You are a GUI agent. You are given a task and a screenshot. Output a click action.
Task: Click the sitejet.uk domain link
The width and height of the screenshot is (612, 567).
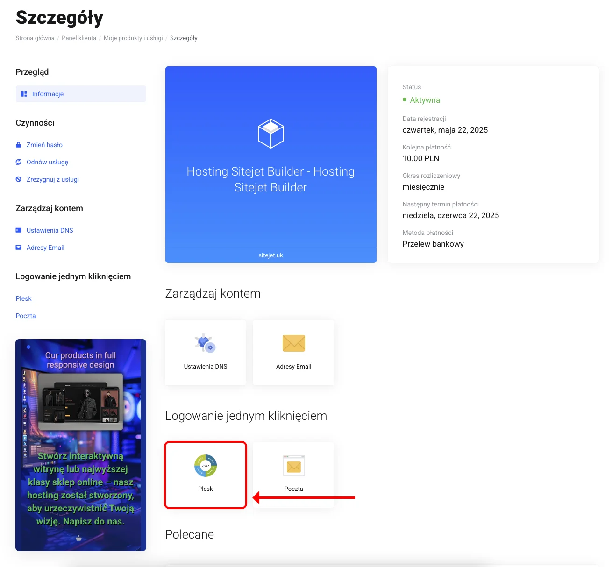pyautogui.click(x=271, y=255)
